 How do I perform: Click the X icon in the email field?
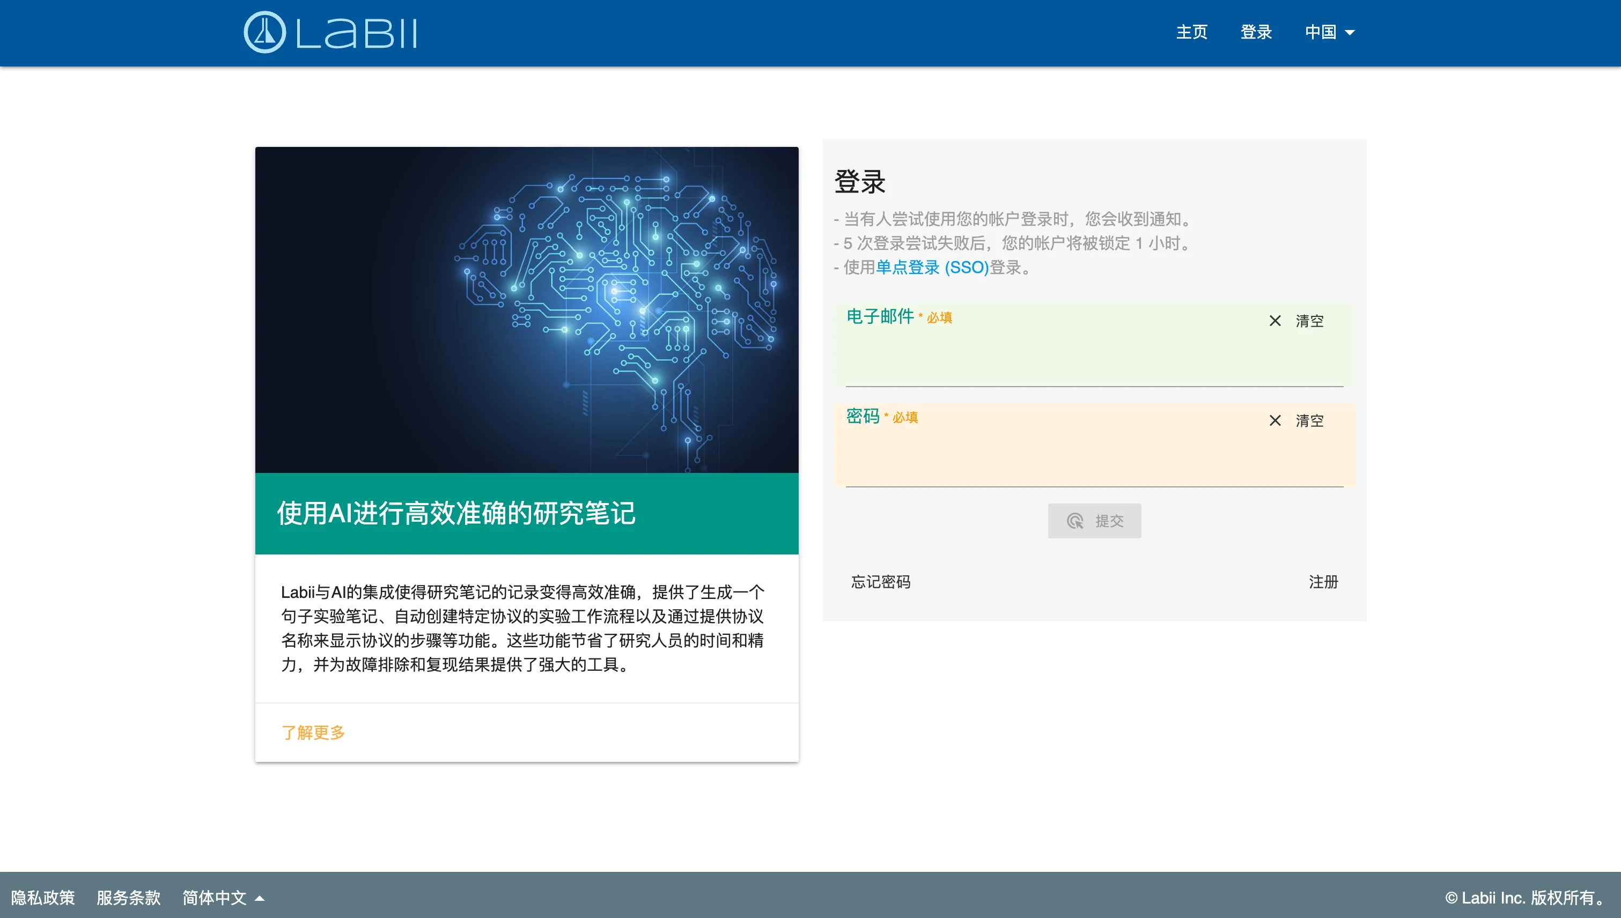pyautogui.click(x=1274, y=321)
